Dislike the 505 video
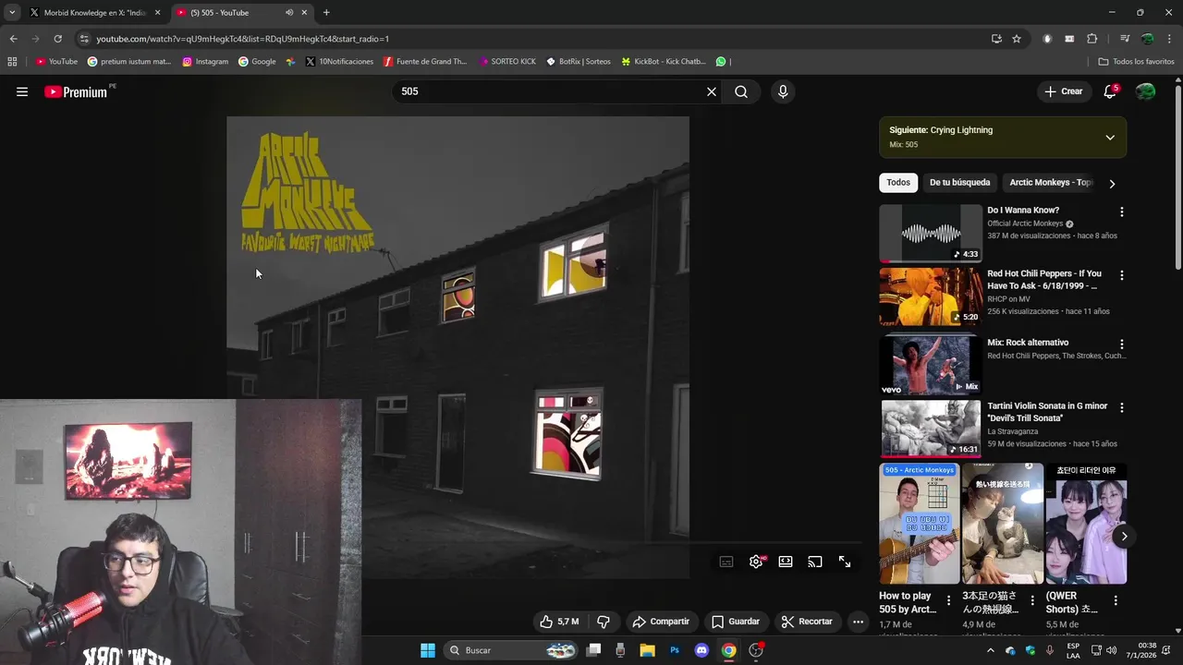 604,622
